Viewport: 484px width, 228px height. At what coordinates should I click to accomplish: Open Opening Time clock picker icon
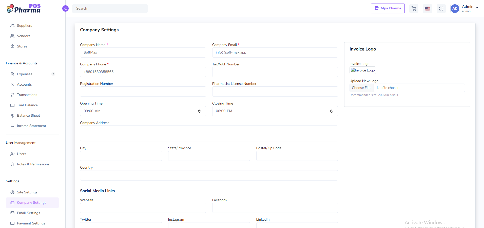tap(200, 111)
